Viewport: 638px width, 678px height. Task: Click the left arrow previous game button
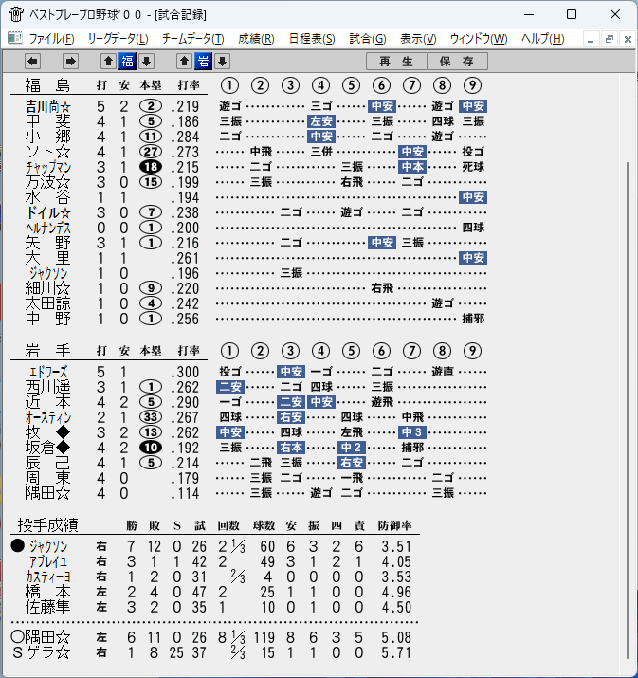(33, 62)
